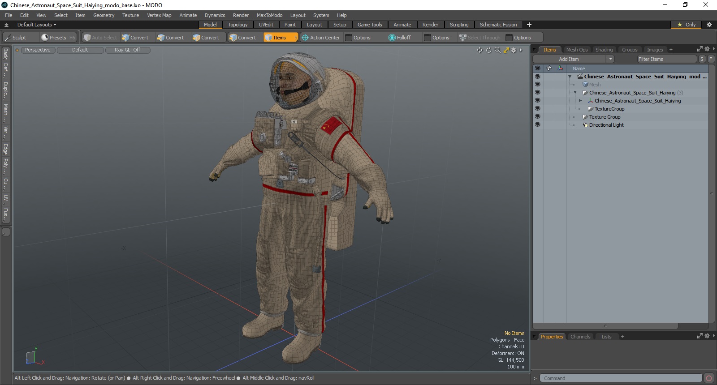The height and width of the screenshot is (385, 717).
Task: Toggle visibility of the Mesh item
Action: click(x=537, y=85)
